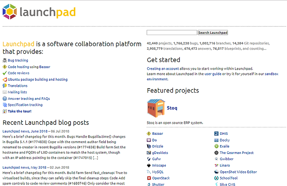Click the Bazaar project icon in Featured projects
287x186 pixels.
click(x=149, y=134)
